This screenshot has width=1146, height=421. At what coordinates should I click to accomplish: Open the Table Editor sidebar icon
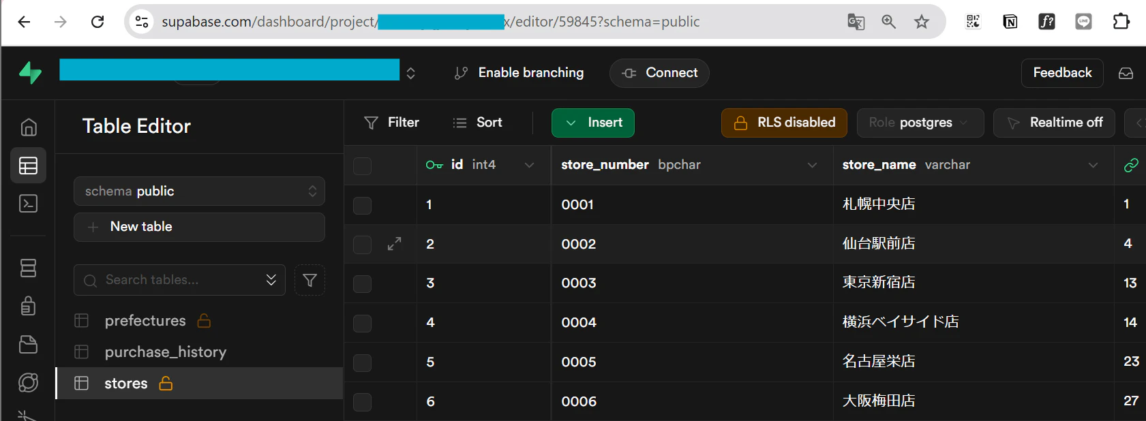click(x=28, y=166)
